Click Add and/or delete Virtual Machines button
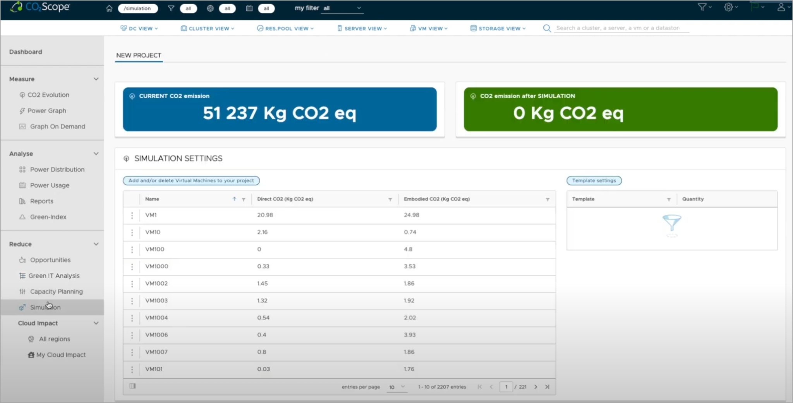The width and height of the screenshot is (793, 403). click(x=191, y=180)
